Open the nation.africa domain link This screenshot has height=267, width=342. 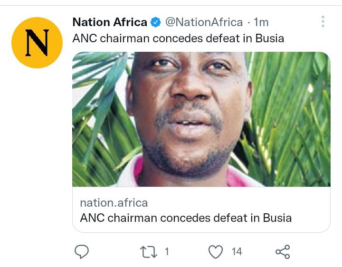pyautogui.click(x=114, y=203)
